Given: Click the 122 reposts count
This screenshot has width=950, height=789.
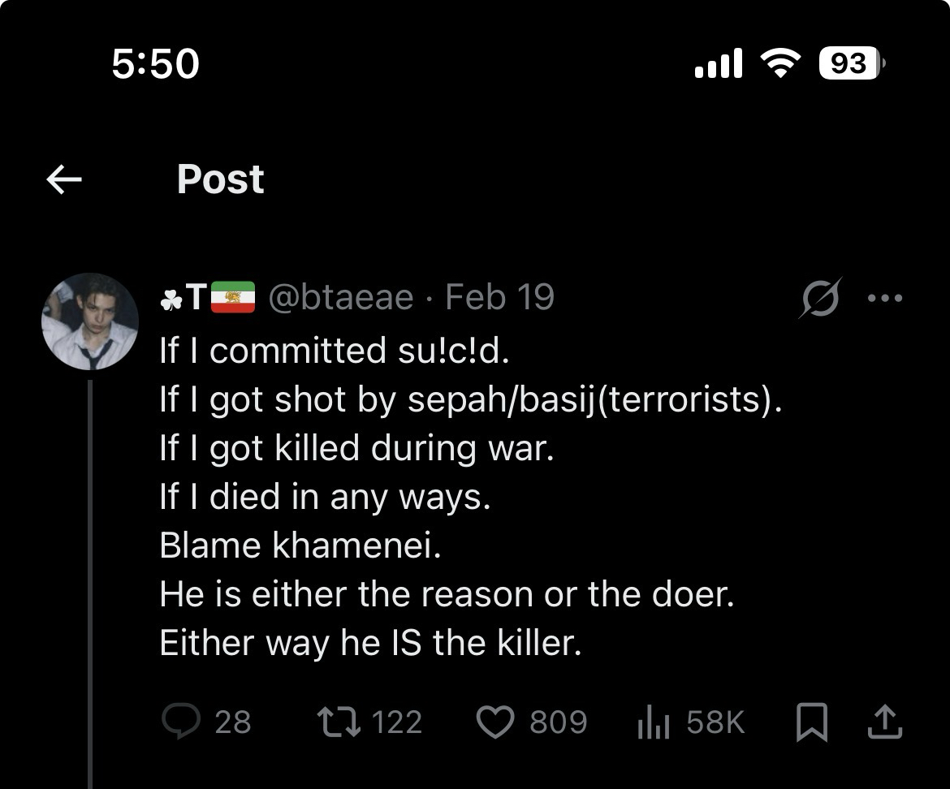Looking at the screenshot, I should coord(397,722).
